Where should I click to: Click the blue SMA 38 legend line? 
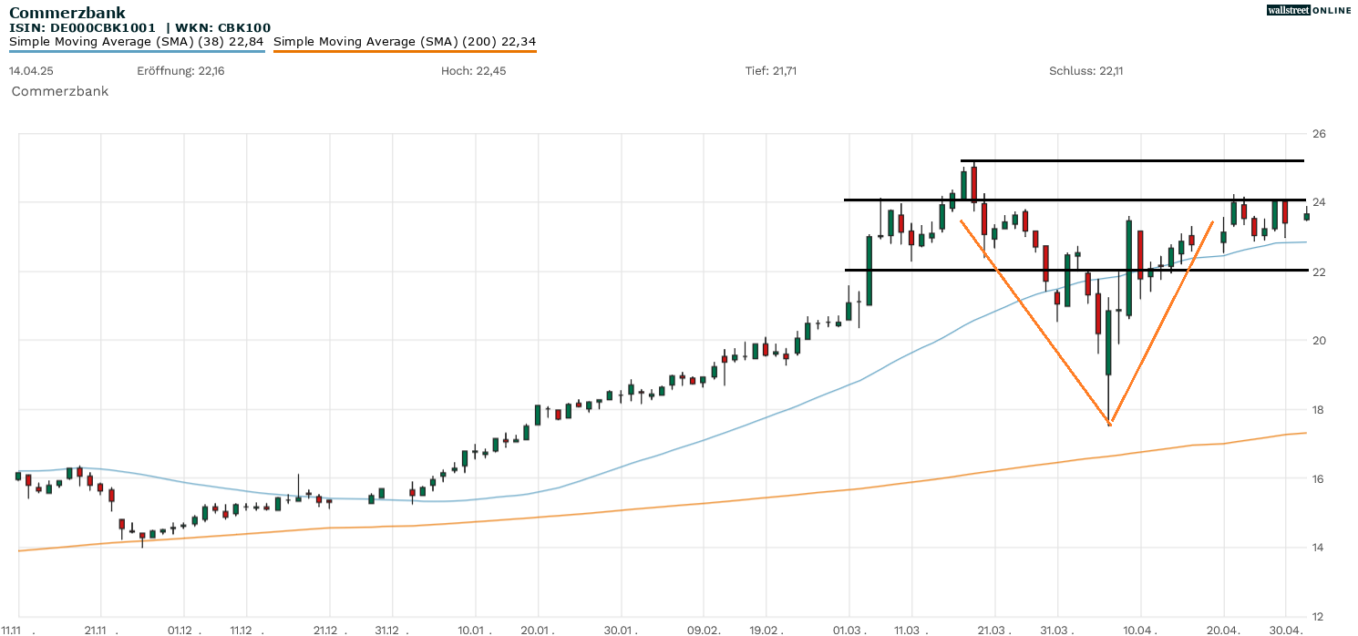click(x=137, y=51)
